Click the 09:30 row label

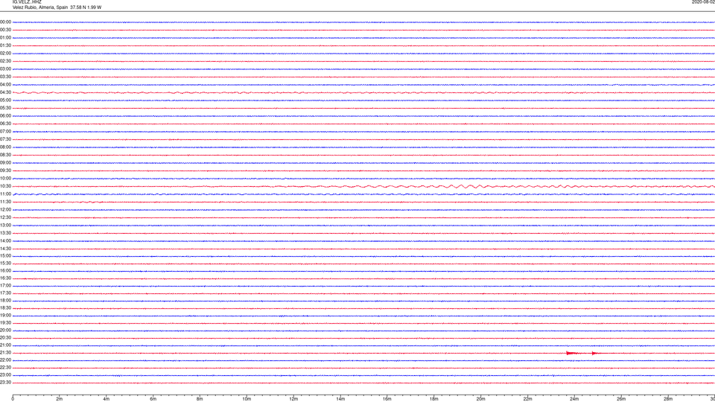click(x=5, y=171)
